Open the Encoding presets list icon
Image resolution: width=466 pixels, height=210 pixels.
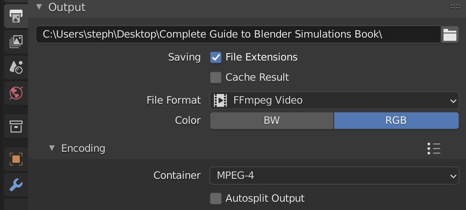coord(433,148)
